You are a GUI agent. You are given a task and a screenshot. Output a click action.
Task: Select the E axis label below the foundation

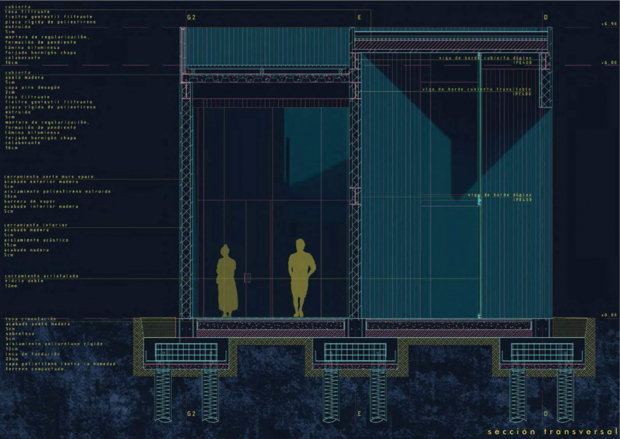point(360,414)
